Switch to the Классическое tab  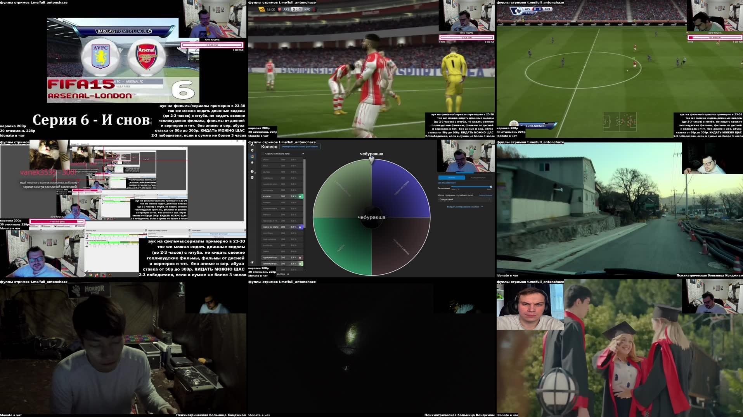point(478,178)
